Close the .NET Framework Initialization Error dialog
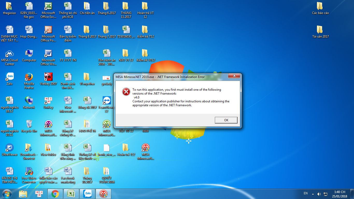354x199 pixels. (x=234, y=76)
